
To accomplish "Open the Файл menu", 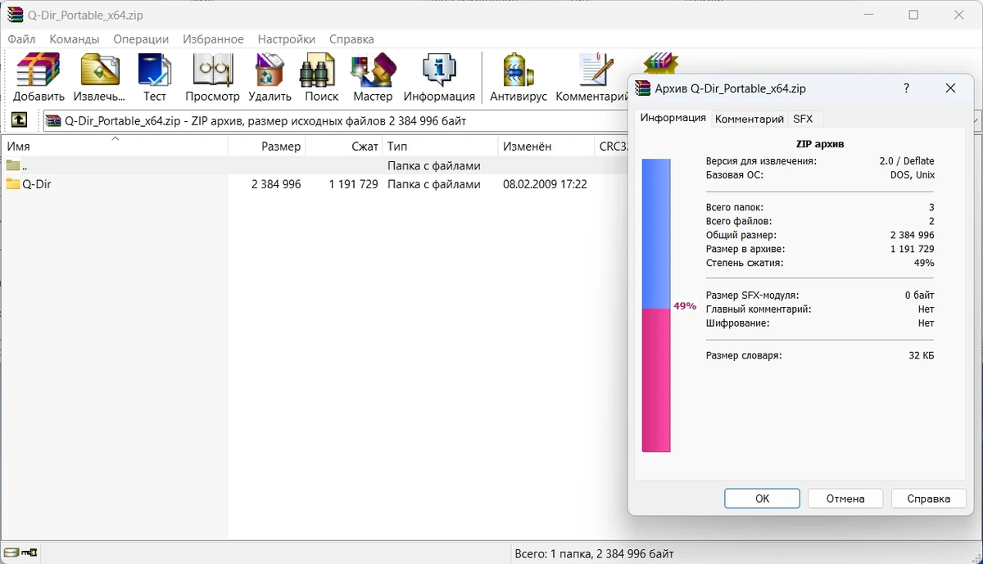I will pyautogui.click(x=21, y=38).
